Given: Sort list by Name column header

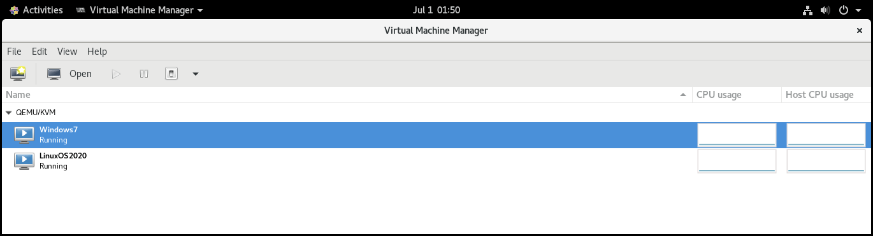Looking at the screenshot, I should [x=347, y=95].
